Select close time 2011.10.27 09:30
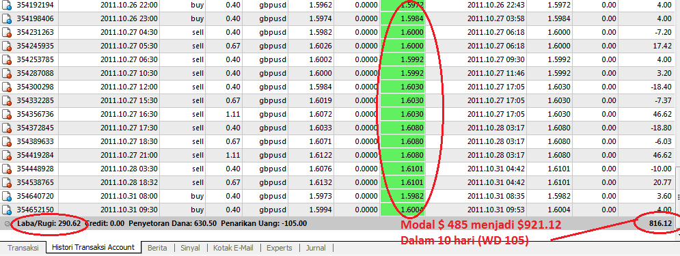The width and height of the screenshot is (680, 256). (x=496, y=60)
